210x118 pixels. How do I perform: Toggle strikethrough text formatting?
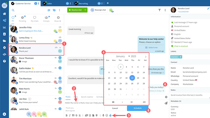(76, 115)
